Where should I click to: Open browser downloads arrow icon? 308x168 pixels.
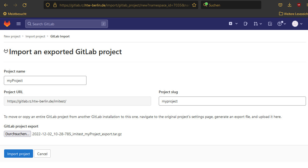pos(289,5)
